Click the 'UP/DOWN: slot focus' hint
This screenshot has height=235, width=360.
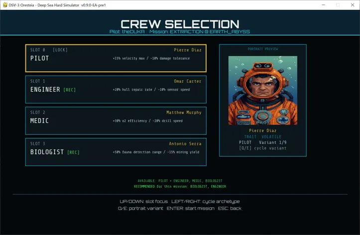144,202
